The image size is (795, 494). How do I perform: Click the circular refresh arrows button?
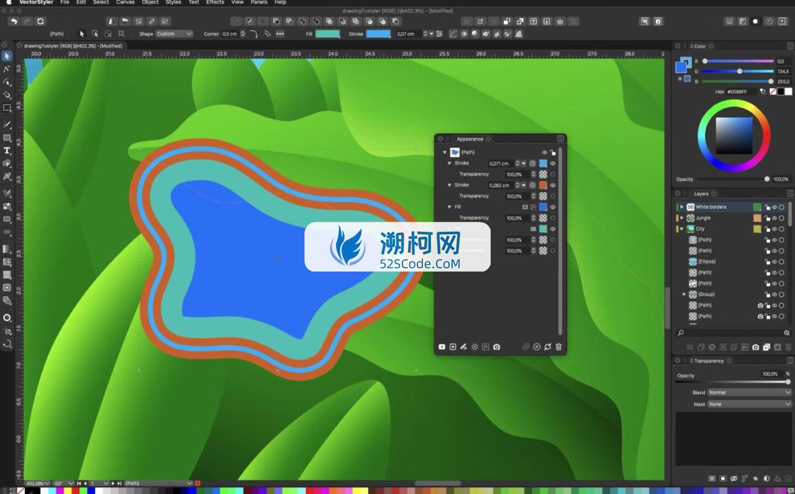(41, 21)
